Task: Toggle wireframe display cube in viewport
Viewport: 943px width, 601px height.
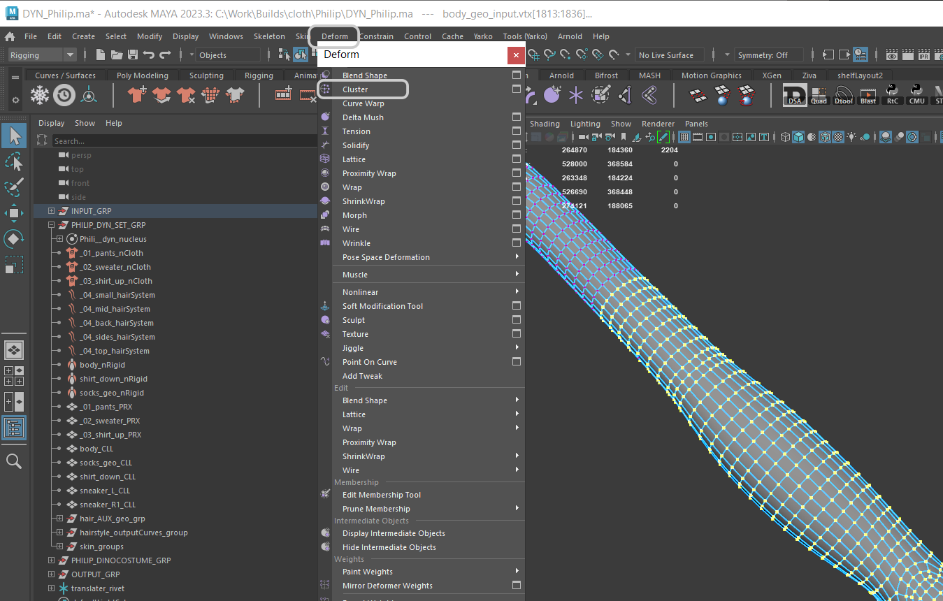Action: (x=785, y=137)
